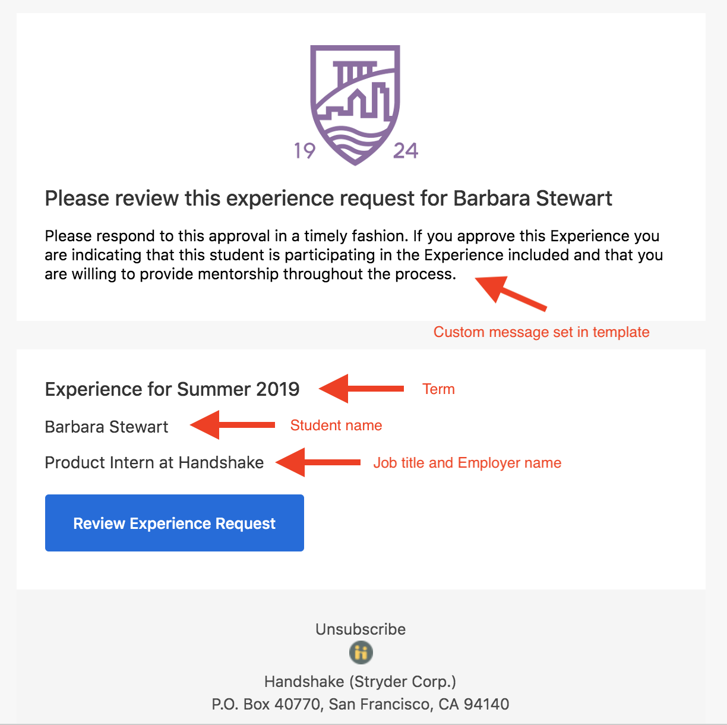Click the P.O. Box San Francisco address line
Viewport: 727px width, 725px height.
click(361, 704)
